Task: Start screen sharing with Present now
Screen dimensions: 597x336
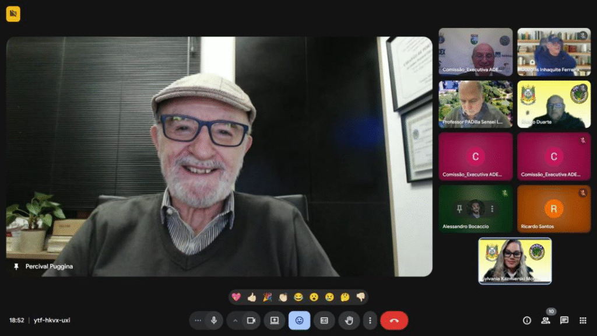Action: pyautogui.click(x=274, y=320)
